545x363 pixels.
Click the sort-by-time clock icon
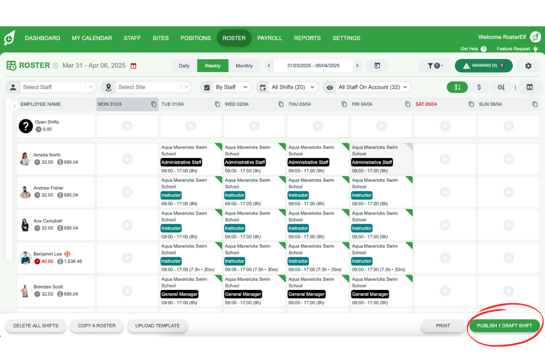501,87
